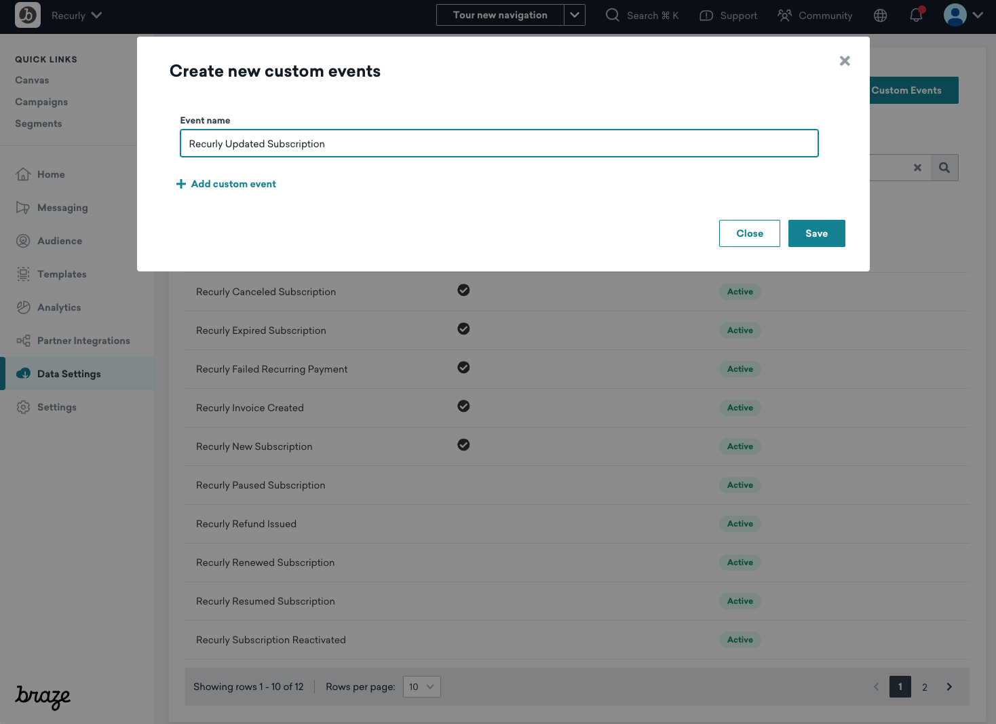Open the Analytics menu item
This screenshot has width=996, height=724.
[x=59, y=307]
